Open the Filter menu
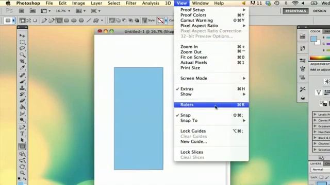The image size is (330, 185). [x=131, y=3]
